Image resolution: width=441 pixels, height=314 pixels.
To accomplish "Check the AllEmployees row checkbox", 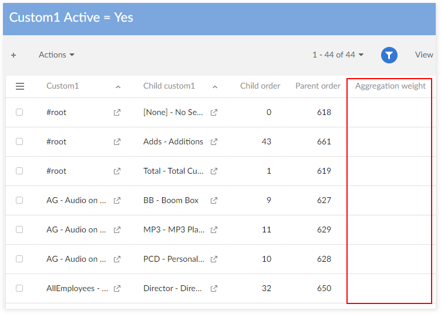I will click(19, 288).
